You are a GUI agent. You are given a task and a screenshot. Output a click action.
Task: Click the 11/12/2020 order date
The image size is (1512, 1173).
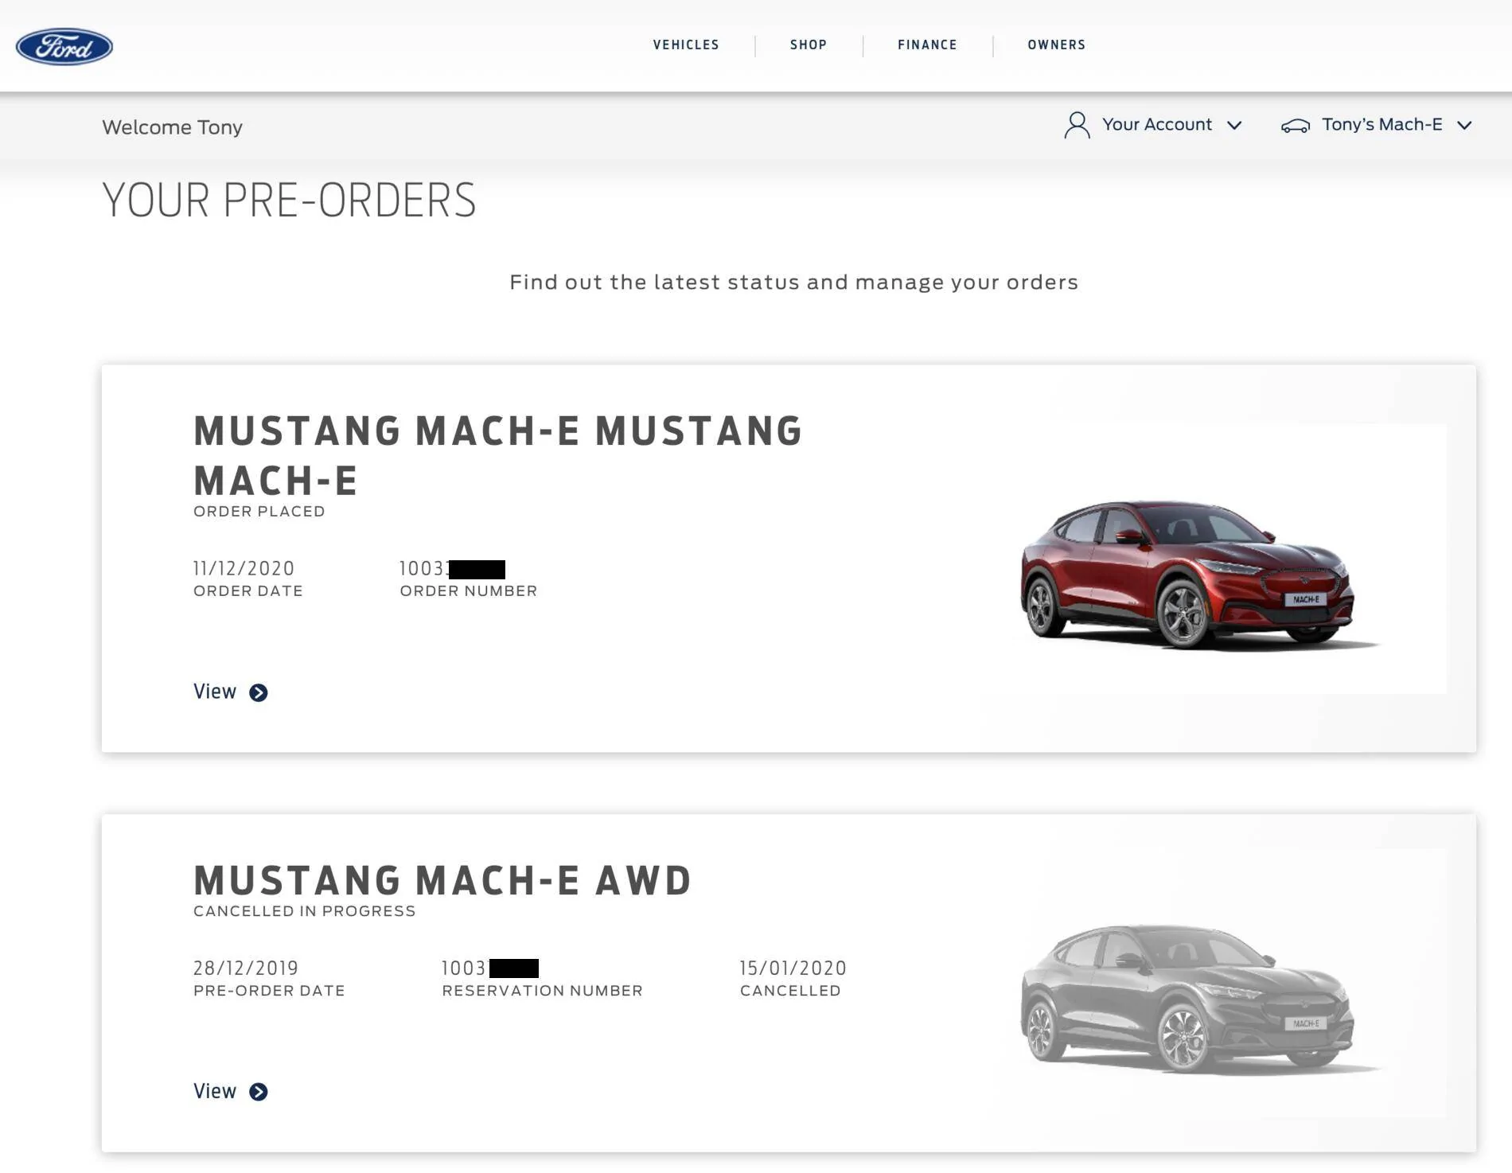[x=244, y=568]
